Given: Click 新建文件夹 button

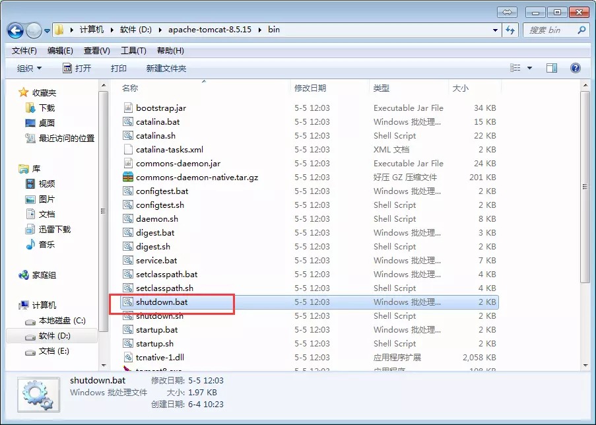Looking at the screenshot, I should point(166,69).
